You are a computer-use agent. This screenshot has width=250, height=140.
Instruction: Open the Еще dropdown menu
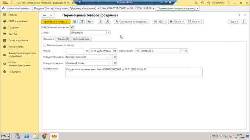234,22
